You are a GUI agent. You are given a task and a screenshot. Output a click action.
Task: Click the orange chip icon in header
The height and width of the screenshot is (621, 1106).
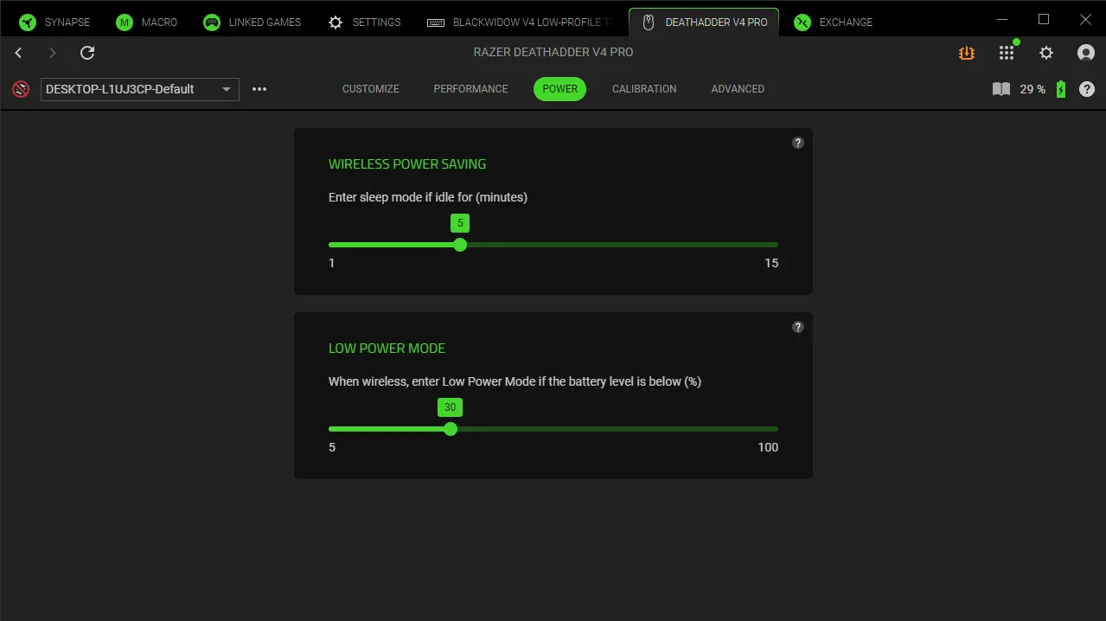click(x=967, y=53)
